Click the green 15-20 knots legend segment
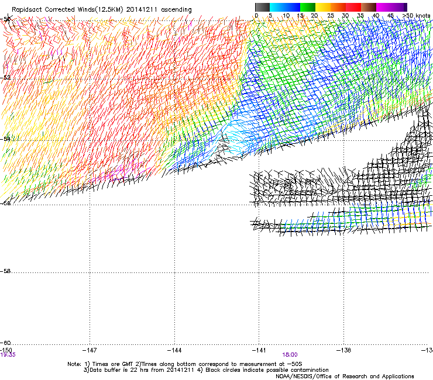 pyautogui.click(x=308, y=7)
